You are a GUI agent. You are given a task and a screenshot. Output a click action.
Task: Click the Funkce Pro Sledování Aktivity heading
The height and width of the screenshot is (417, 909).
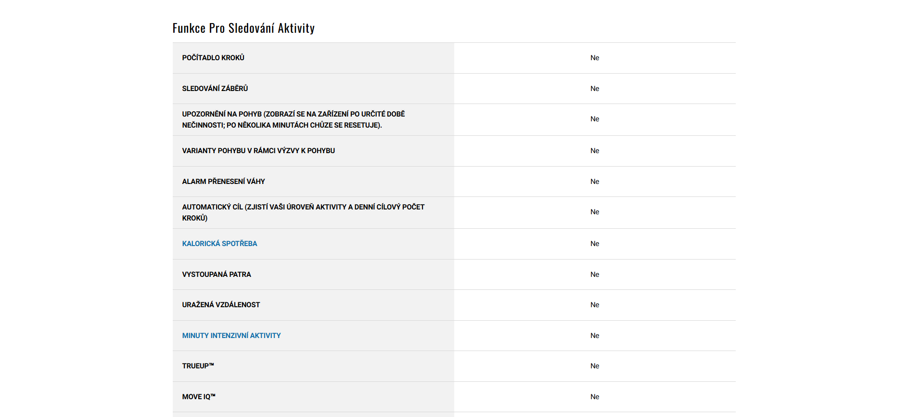click(x=243, y=28)
